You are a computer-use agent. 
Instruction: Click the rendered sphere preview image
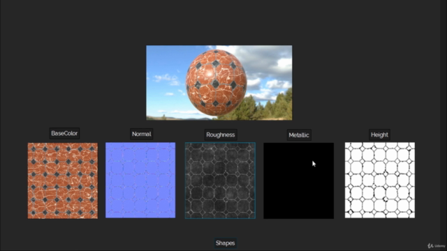point(219,82)
